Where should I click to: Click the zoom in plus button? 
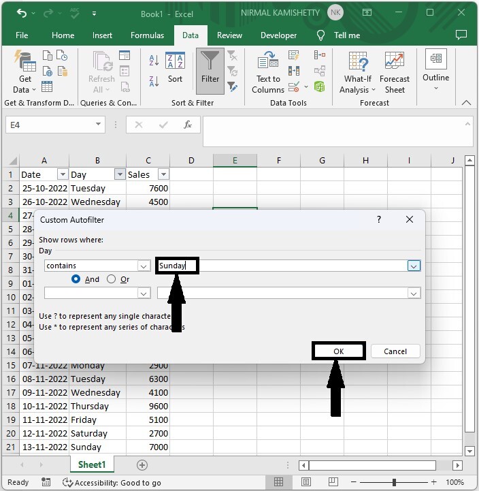click(433, 482)
